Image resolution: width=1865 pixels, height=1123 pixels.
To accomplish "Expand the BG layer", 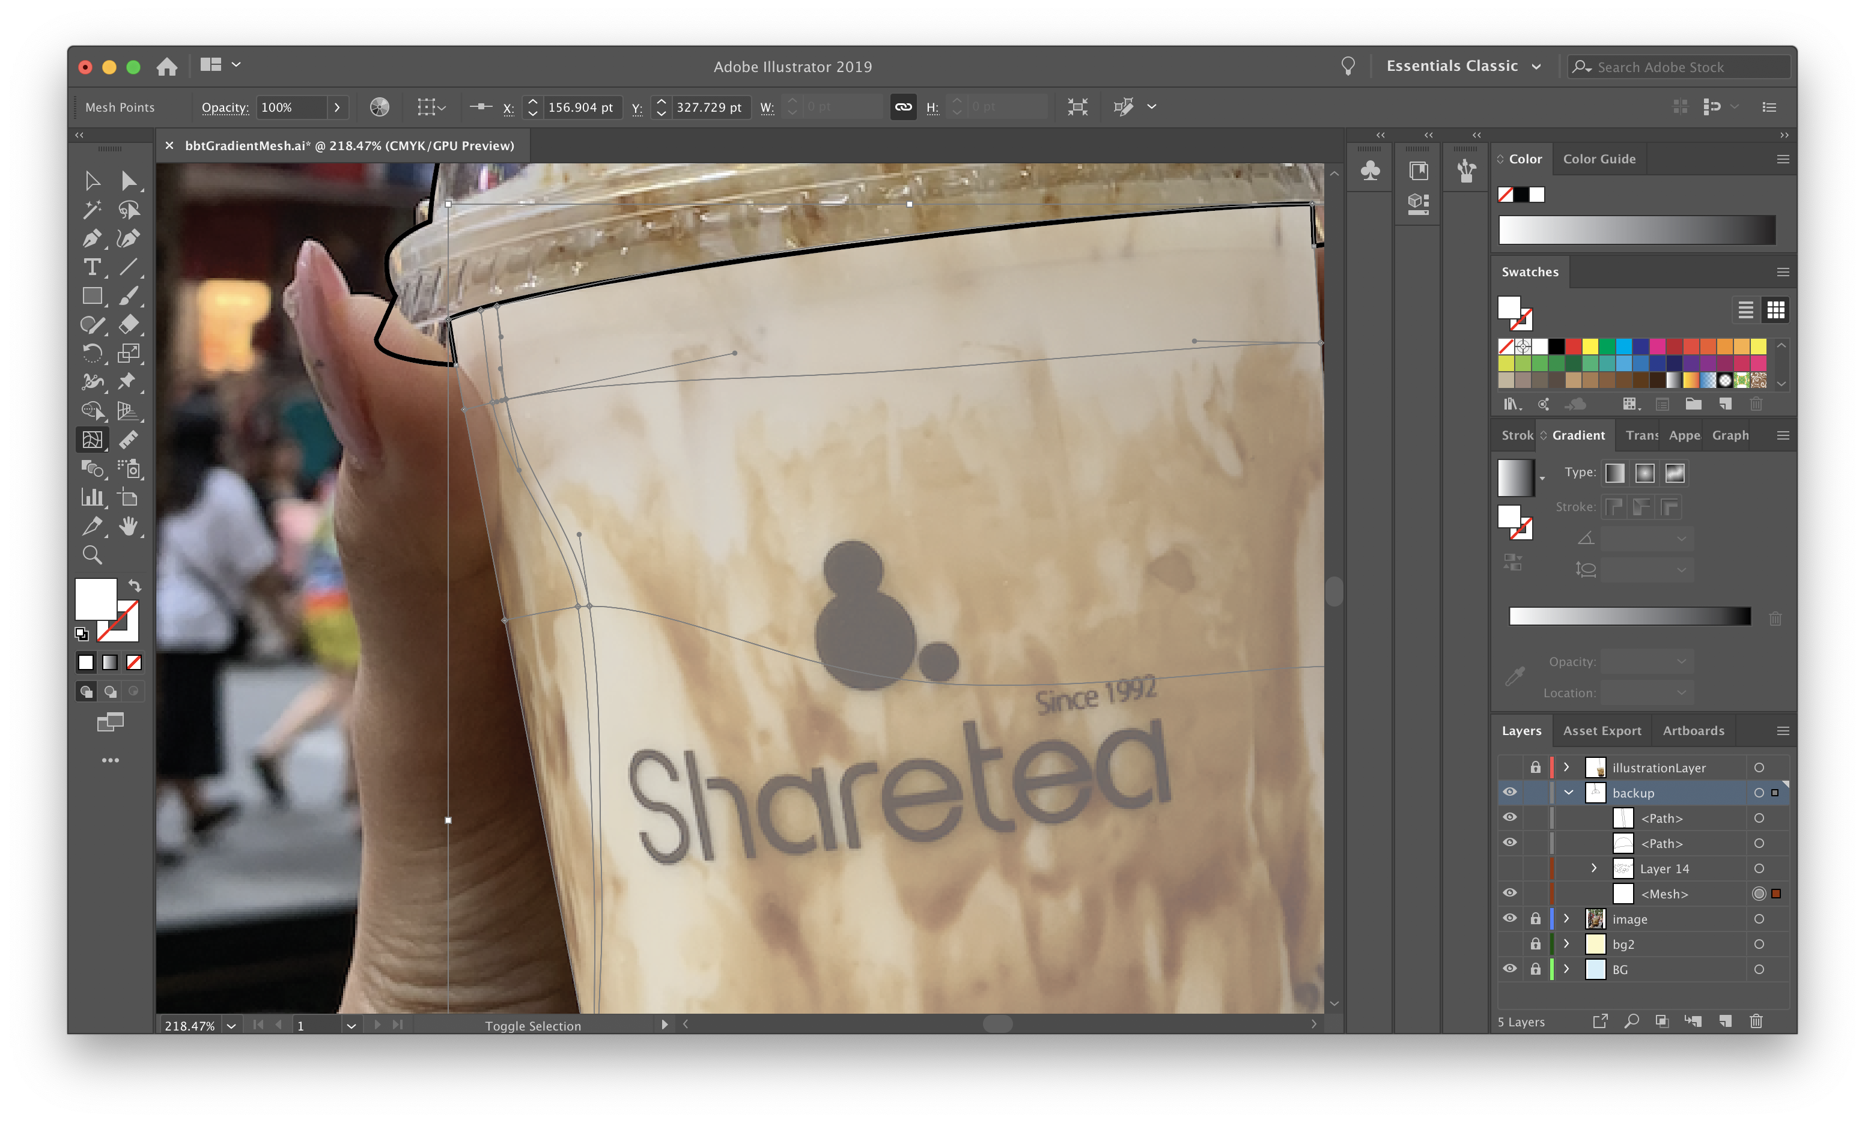I will 1566,969.
